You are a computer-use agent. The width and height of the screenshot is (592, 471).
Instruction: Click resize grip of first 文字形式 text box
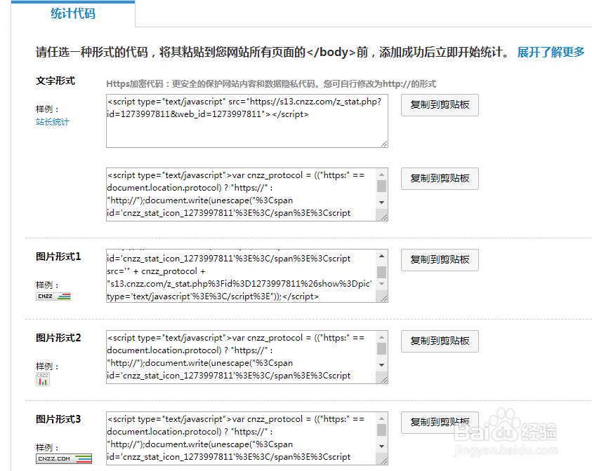384,144
